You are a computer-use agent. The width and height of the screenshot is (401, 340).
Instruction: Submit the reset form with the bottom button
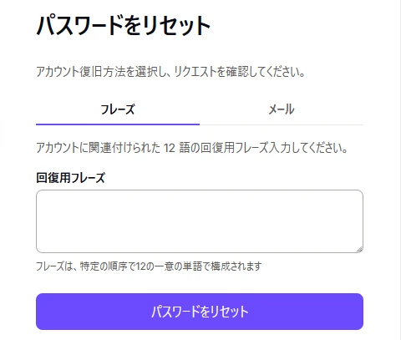200,312
